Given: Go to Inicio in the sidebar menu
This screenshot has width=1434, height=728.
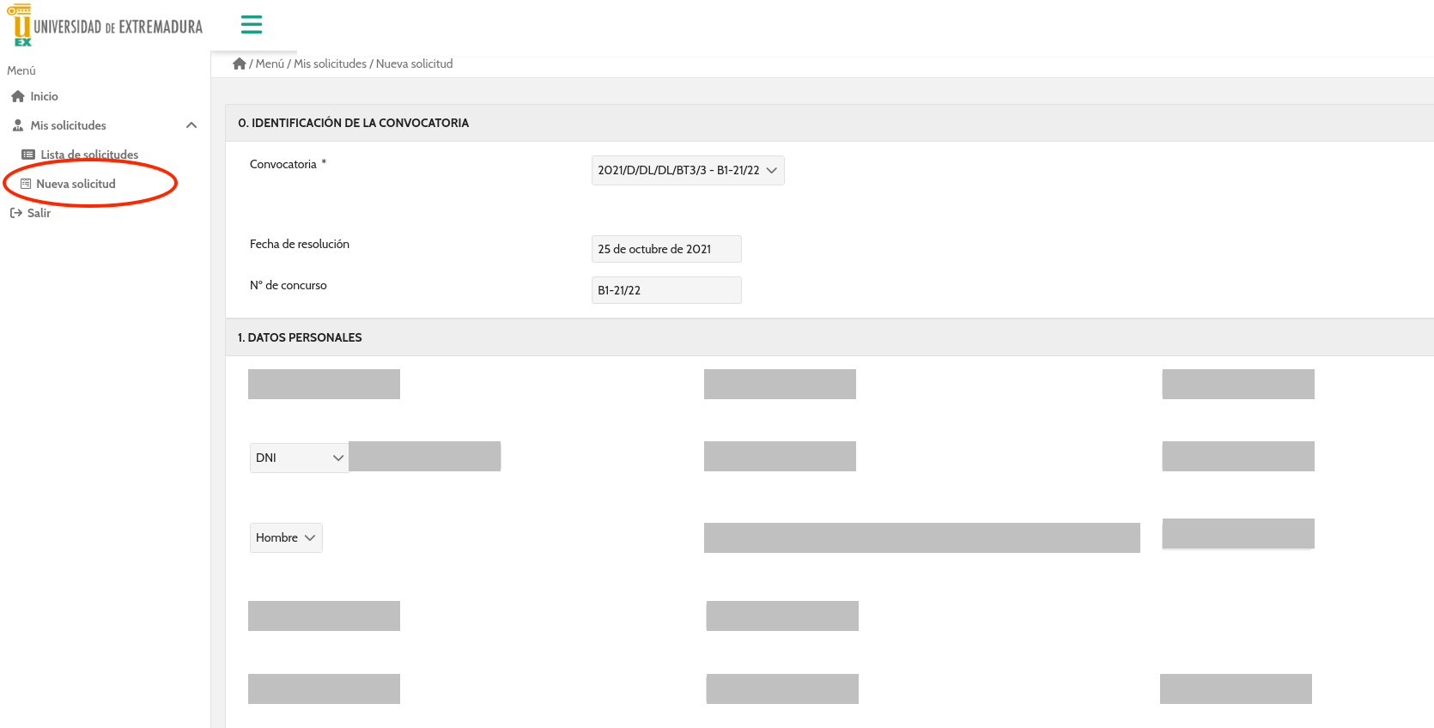Looking at the screenshot, I should 44,97.
